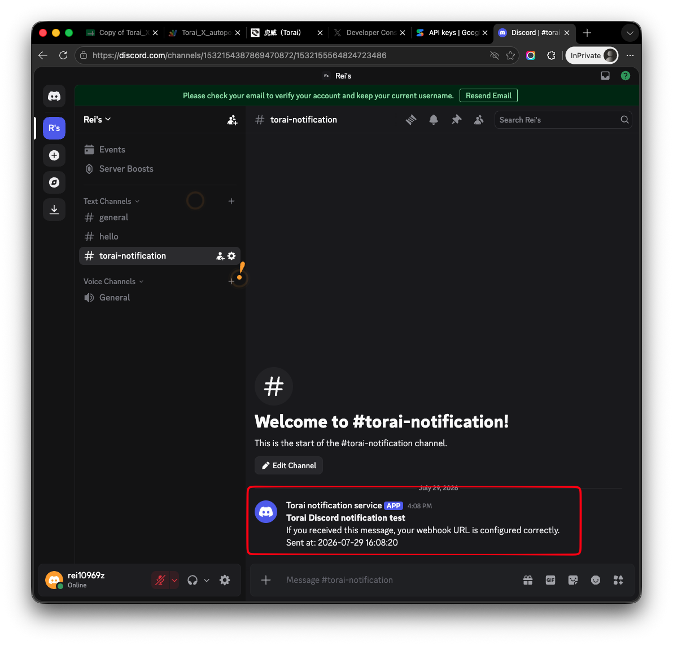
Task: Send a gift icon
Action: (528, 580)
